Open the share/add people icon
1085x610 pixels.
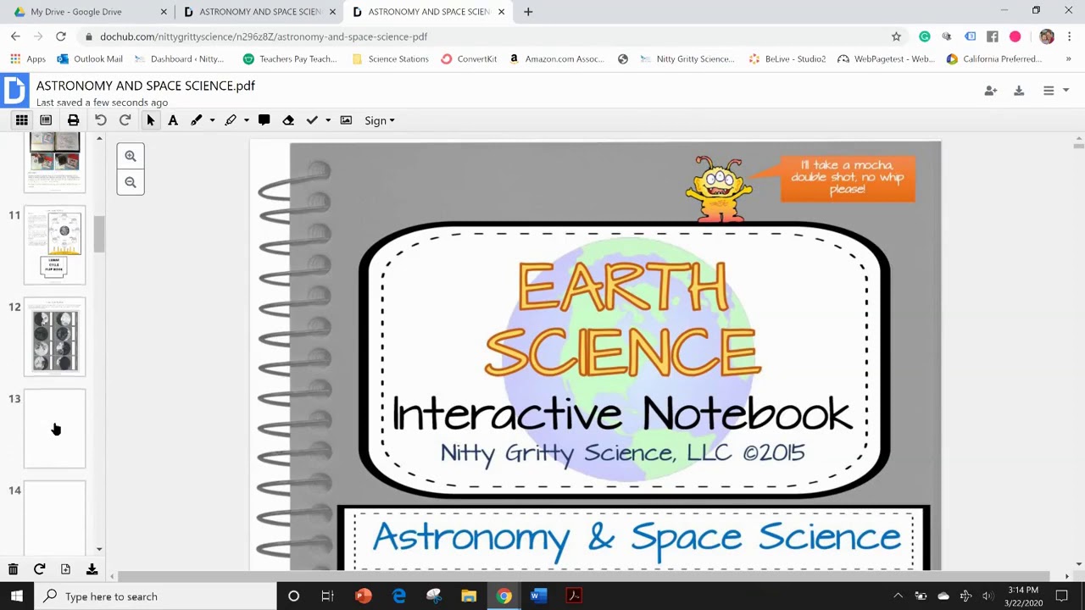point(990,91)
